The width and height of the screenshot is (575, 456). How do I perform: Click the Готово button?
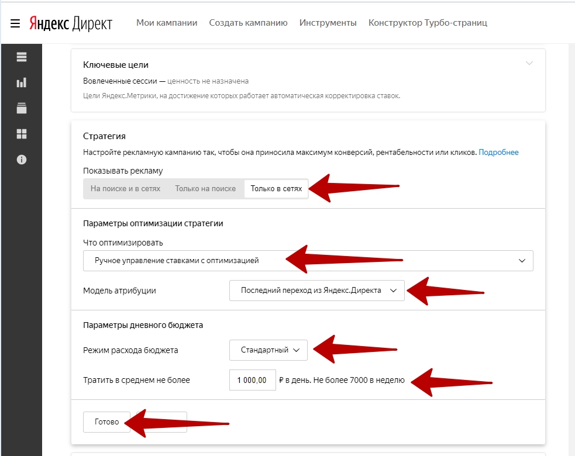(106, 422)
